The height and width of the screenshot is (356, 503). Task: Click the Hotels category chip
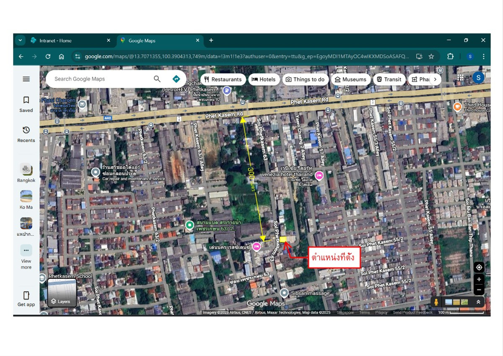(x=264, y=79)
